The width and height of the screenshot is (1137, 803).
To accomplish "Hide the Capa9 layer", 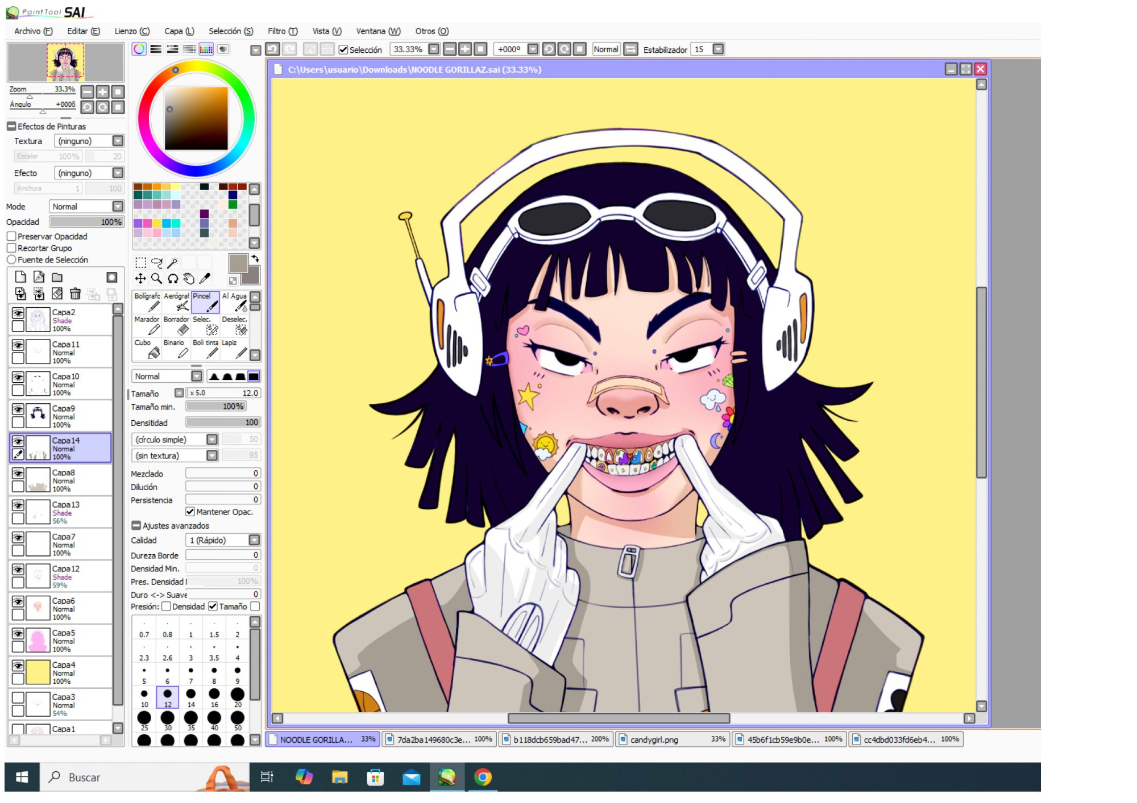I will tap(18, 409).
